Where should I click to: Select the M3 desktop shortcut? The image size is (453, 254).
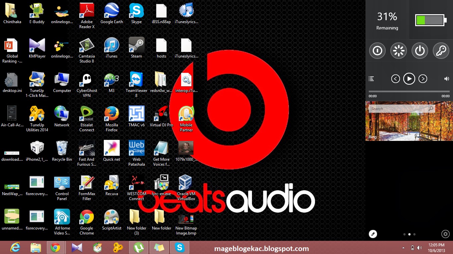(112, 82)
